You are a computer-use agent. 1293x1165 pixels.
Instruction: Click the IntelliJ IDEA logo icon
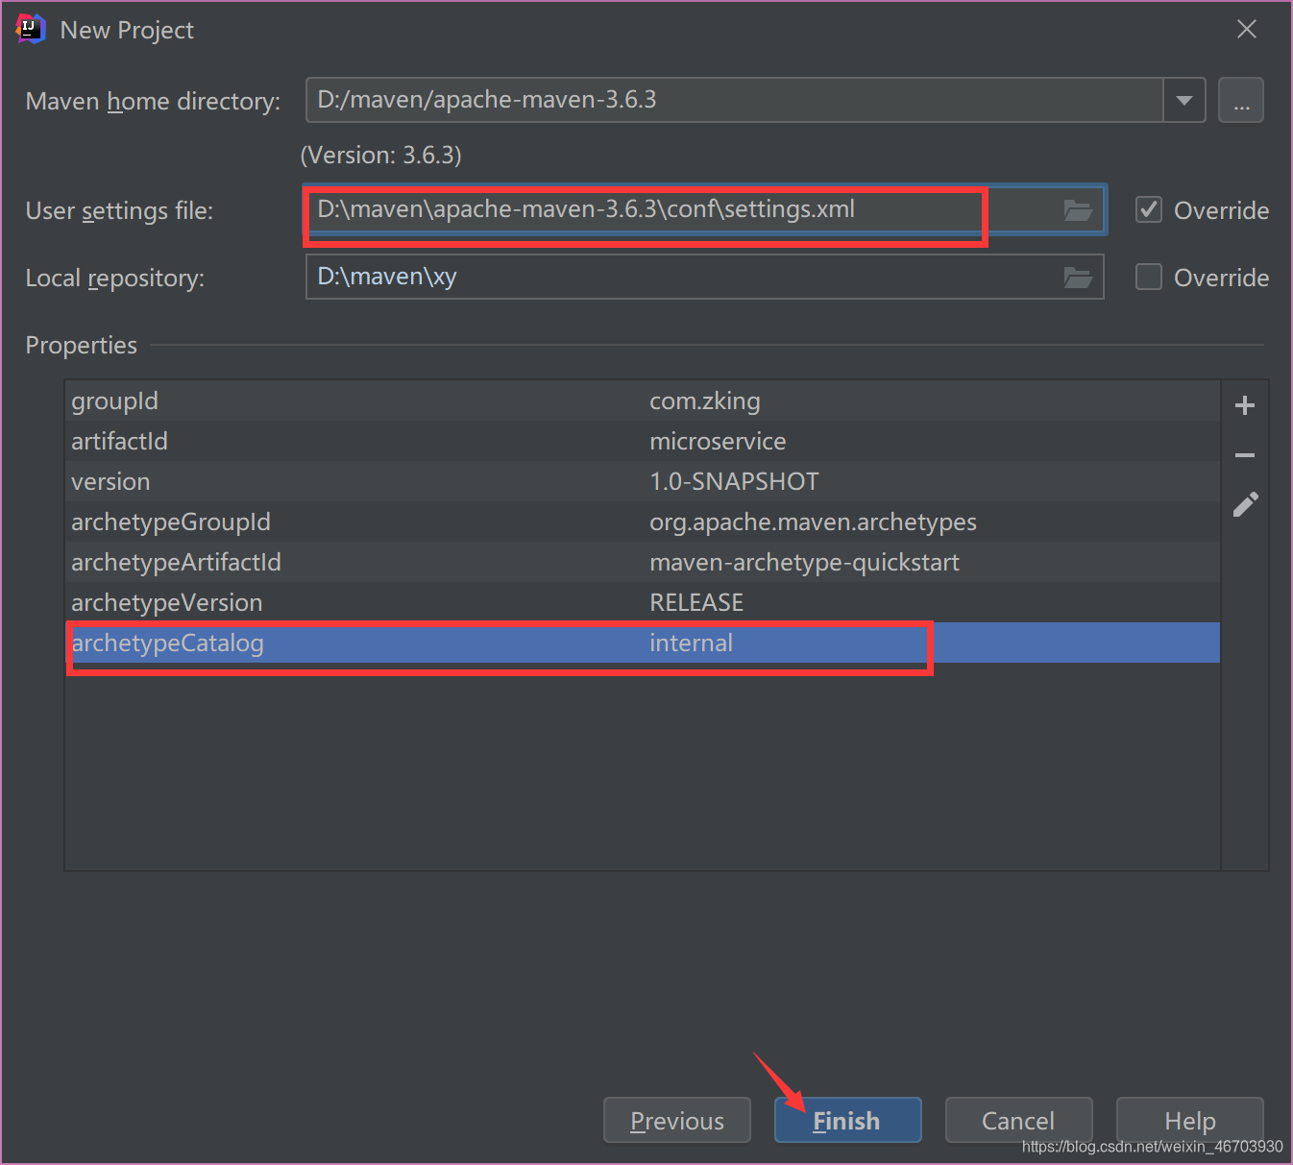tap(31, 29)
